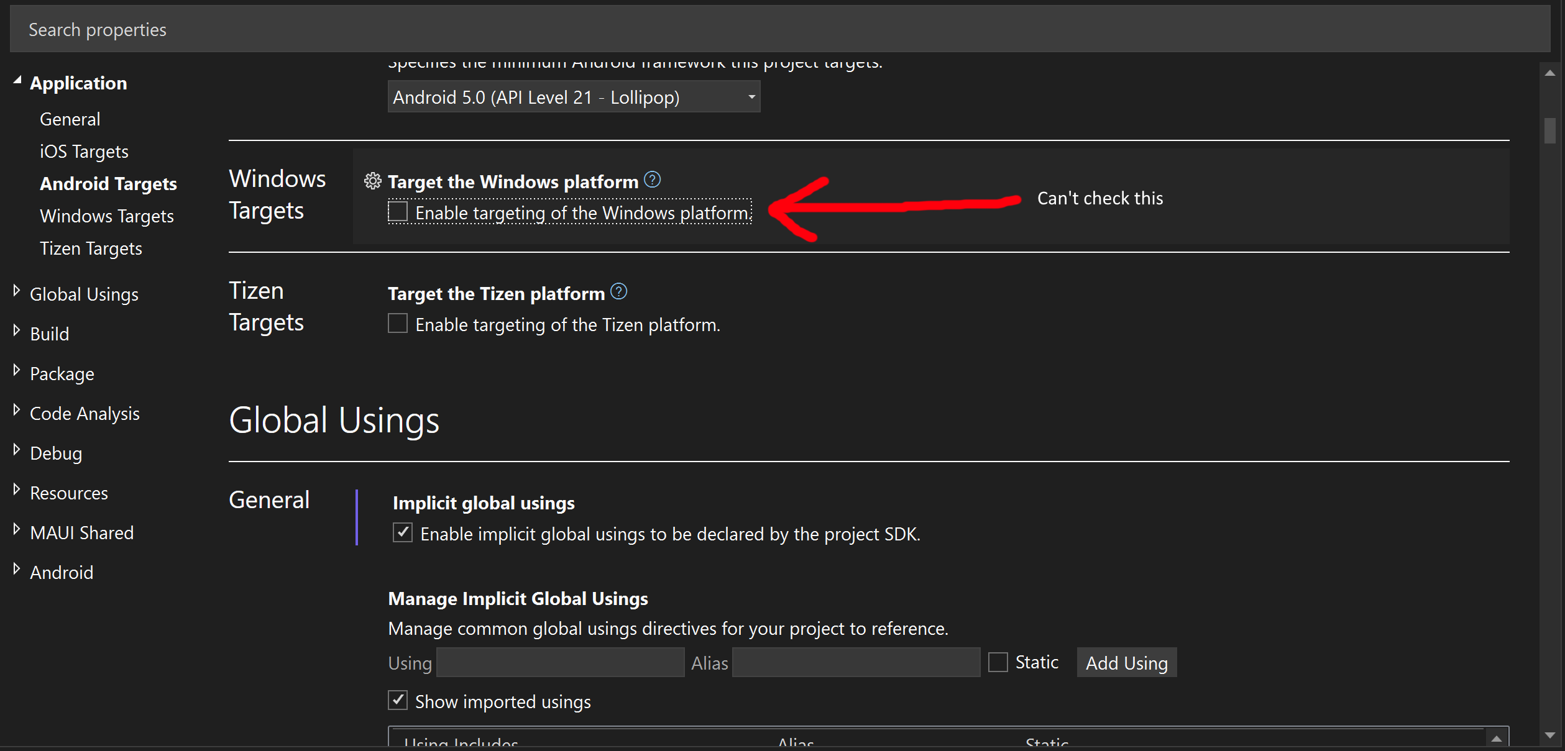Enable targeting of the Tizen platform checkbox
1565x751 pixels.
coord(398,323)
